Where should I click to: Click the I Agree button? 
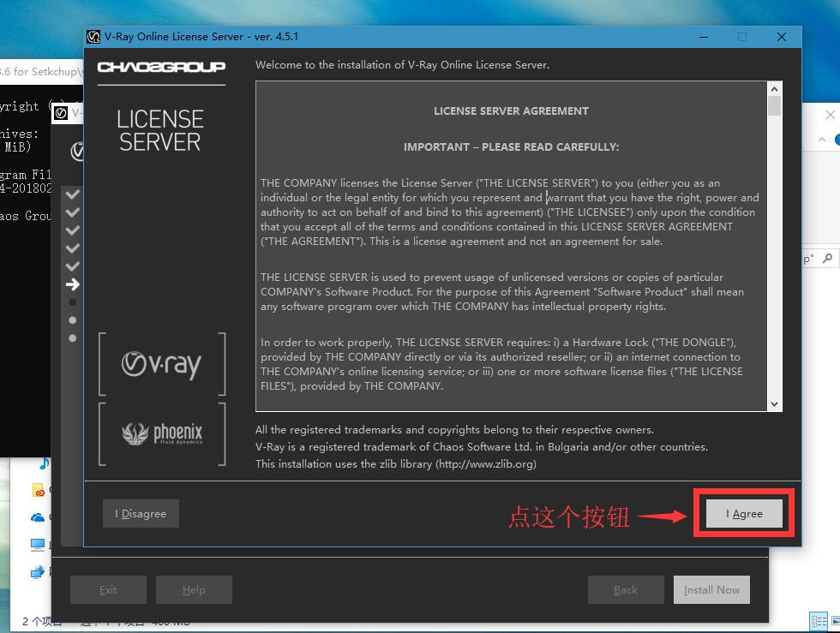coord(744,514)
